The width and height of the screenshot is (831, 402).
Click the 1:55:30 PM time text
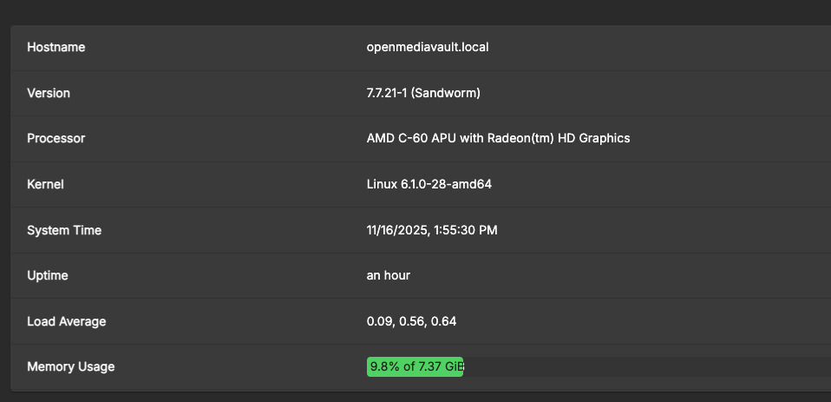point(467,230)
